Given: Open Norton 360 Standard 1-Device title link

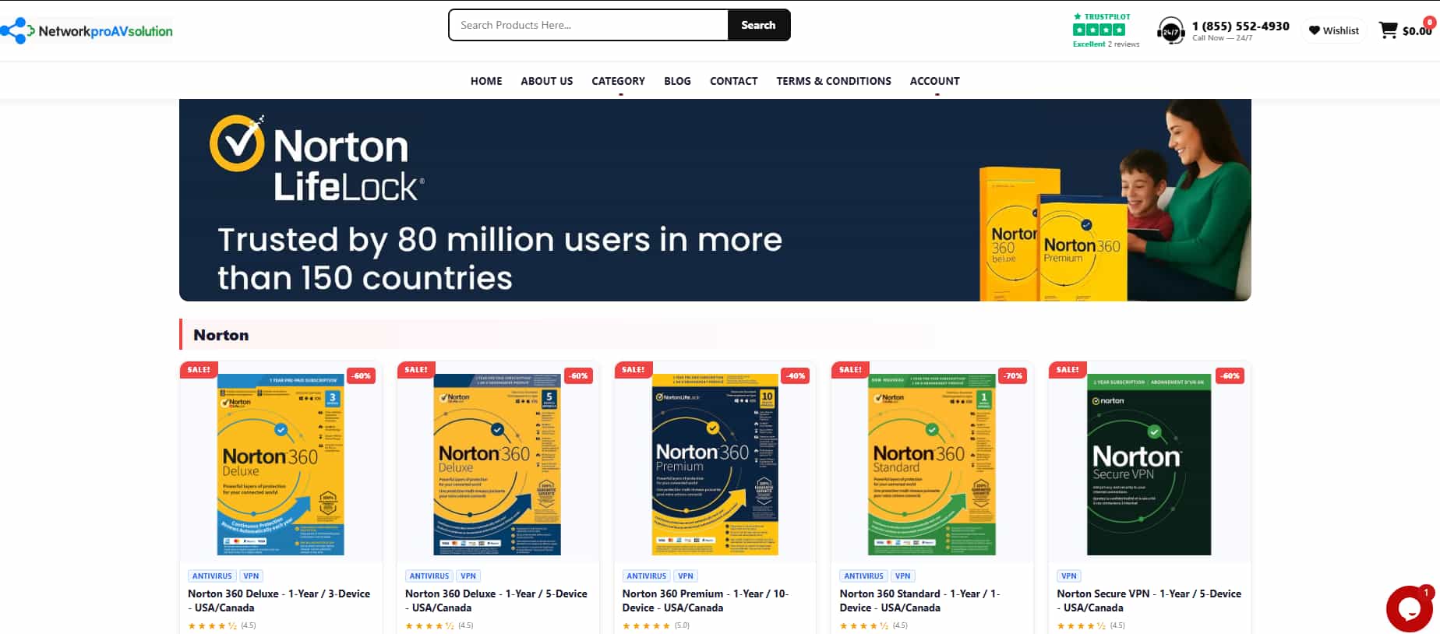Looking at the screenshot, I should 919,601.
